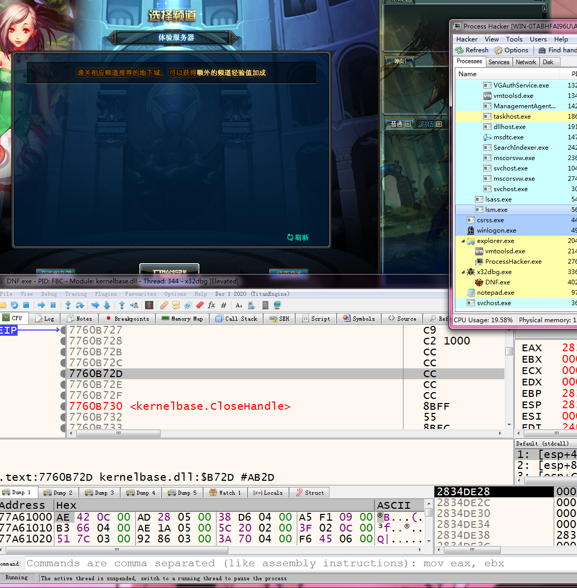Viewport: 577px width, 588px height.
Task: Toggle breakpoint at address 7760B72E
Action: [63, 384]
